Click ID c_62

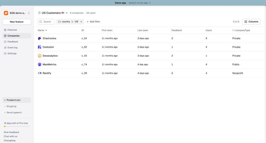[84, 47]
